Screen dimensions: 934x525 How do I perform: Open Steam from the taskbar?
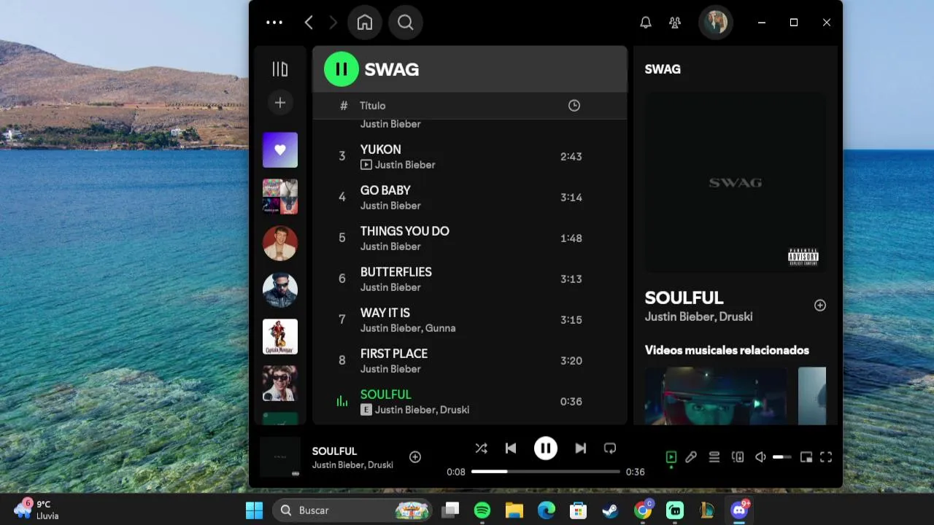(611, 510)
